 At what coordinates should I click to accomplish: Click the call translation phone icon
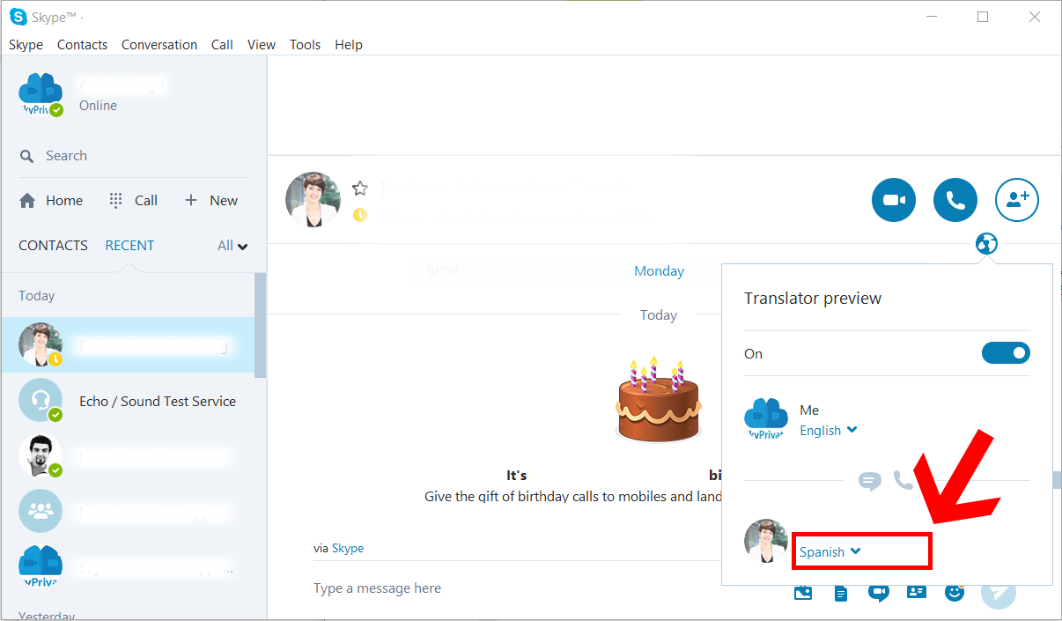903,480
